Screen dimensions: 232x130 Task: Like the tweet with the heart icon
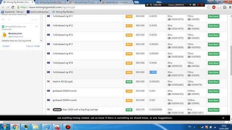tap(3, 19)
